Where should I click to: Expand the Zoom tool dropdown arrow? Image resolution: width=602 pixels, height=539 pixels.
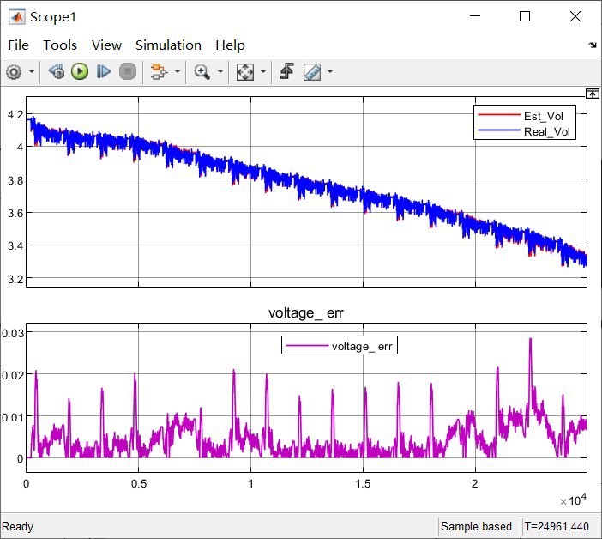[220, 71]
